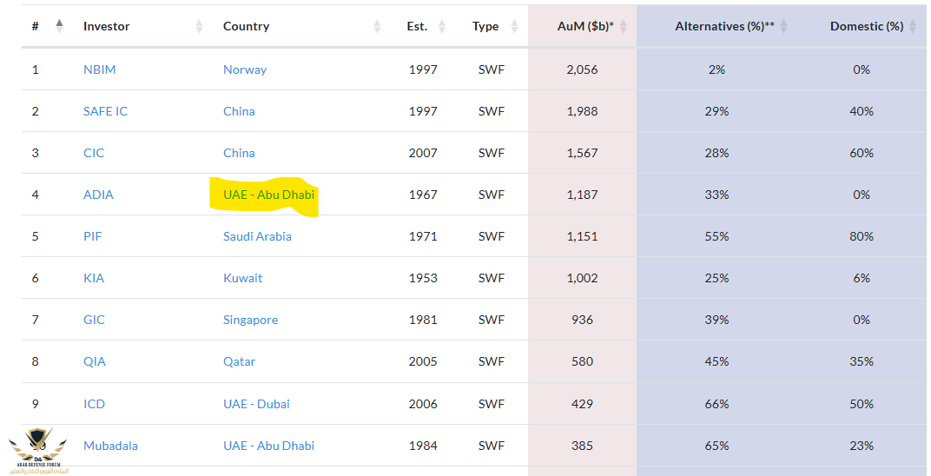Click SWF type in Qatar row
The height and width of the screenshot is (476, 931).
click(491, 360)
